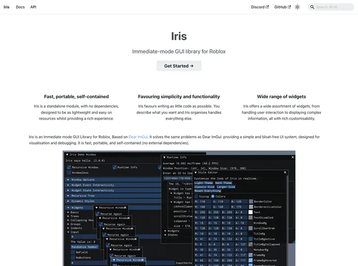Image resolution: width=358 pixels, height=266 pixels.
Task: Open the ScrollbarGrab color swatch
Action: [x=251, y=228]
